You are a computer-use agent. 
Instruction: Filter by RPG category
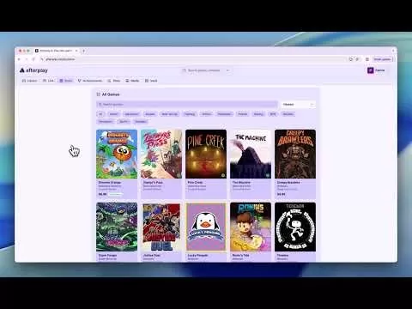(x=273, y=114)
